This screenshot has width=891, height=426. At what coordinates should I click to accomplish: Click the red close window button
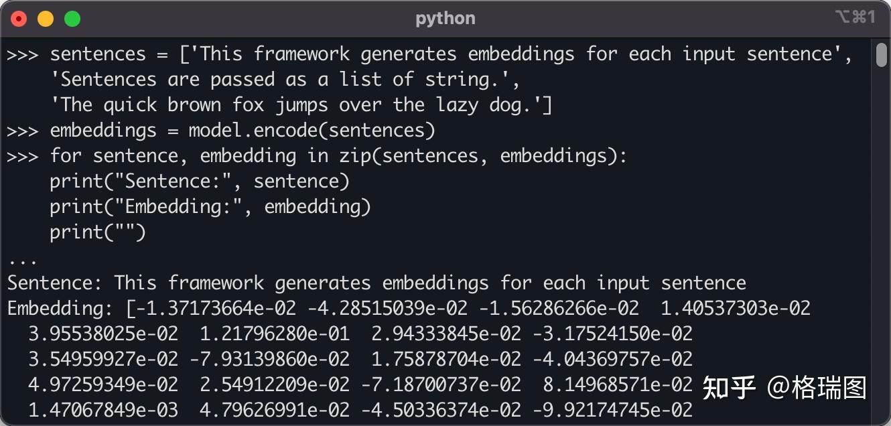19,19
